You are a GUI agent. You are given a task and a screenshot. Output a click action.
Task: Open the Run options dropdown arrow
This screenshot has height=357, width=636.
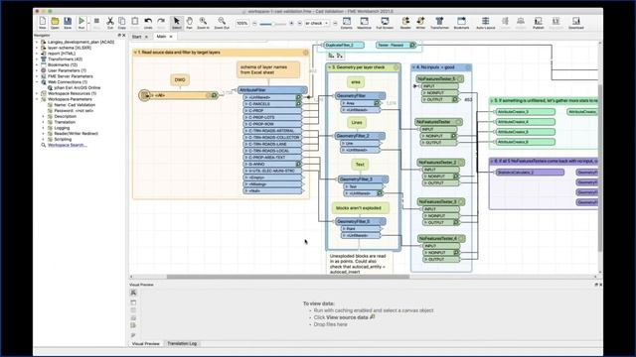pos(88,23)
